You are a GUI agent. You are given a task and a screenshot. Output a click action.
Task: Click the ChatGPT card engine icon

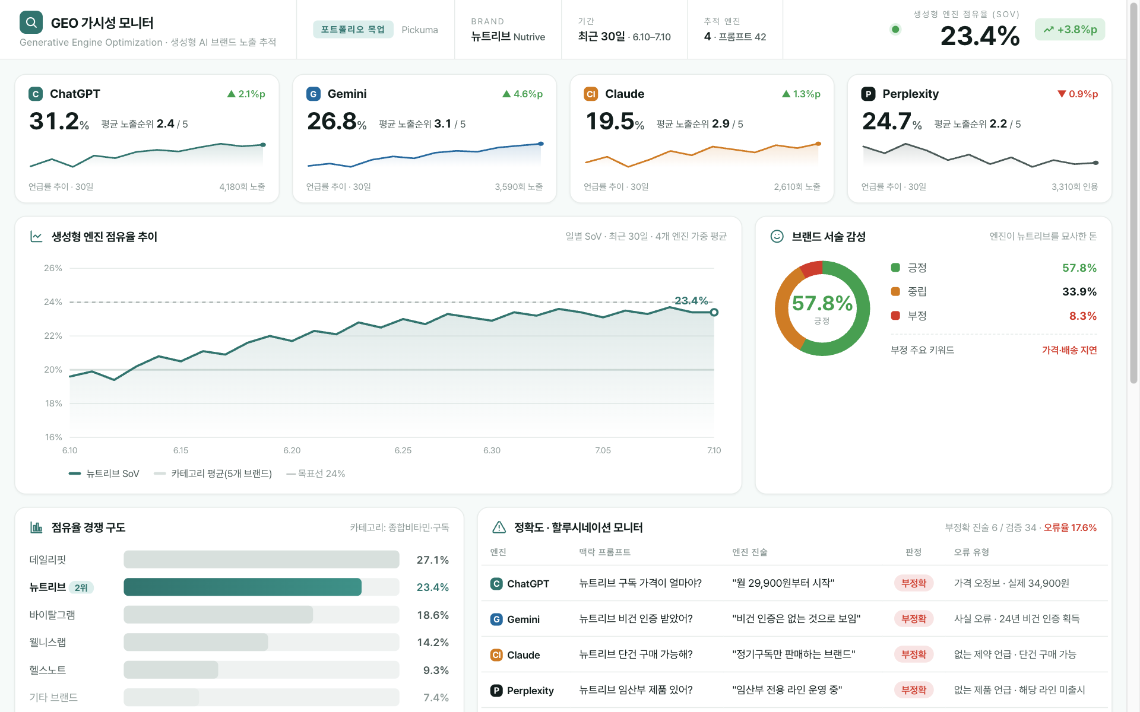click(36, 94)
